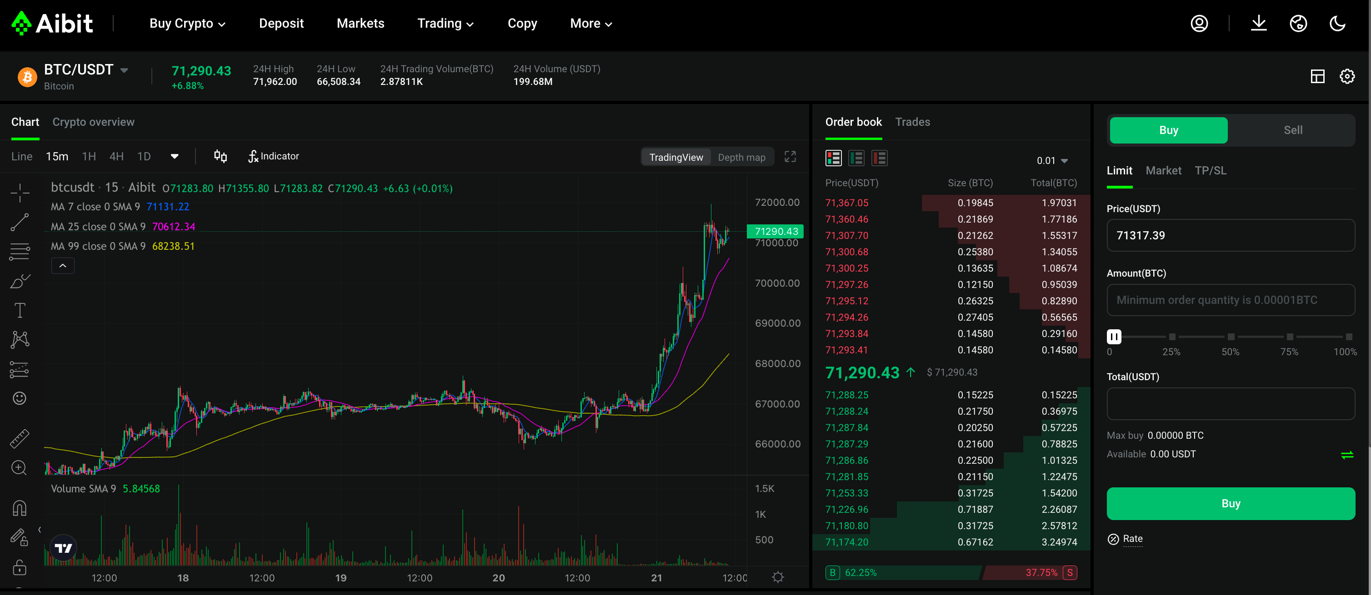Select the chart patterns tool
Screen dimensions: 1371x595
[20, 339]
